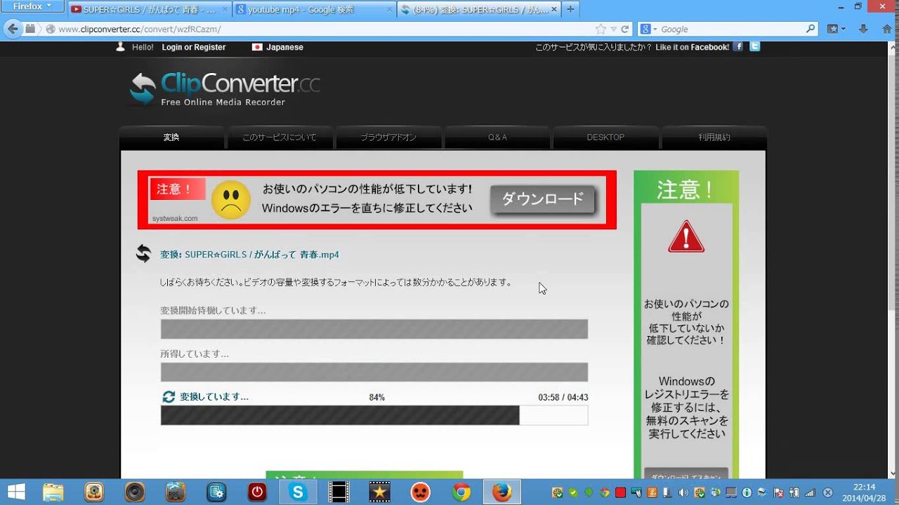Click the conversion arrows icon beside title
Image resolution: width=899 pixels, height=505 pixels.
pos(143,254)
